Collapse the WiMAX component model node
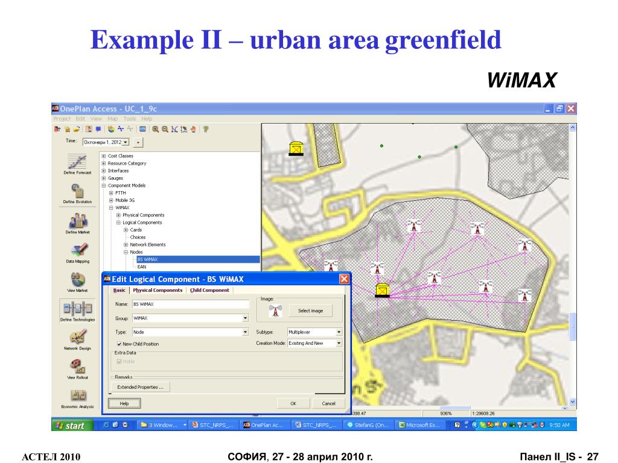618x463 pixels. click(111, 207)
